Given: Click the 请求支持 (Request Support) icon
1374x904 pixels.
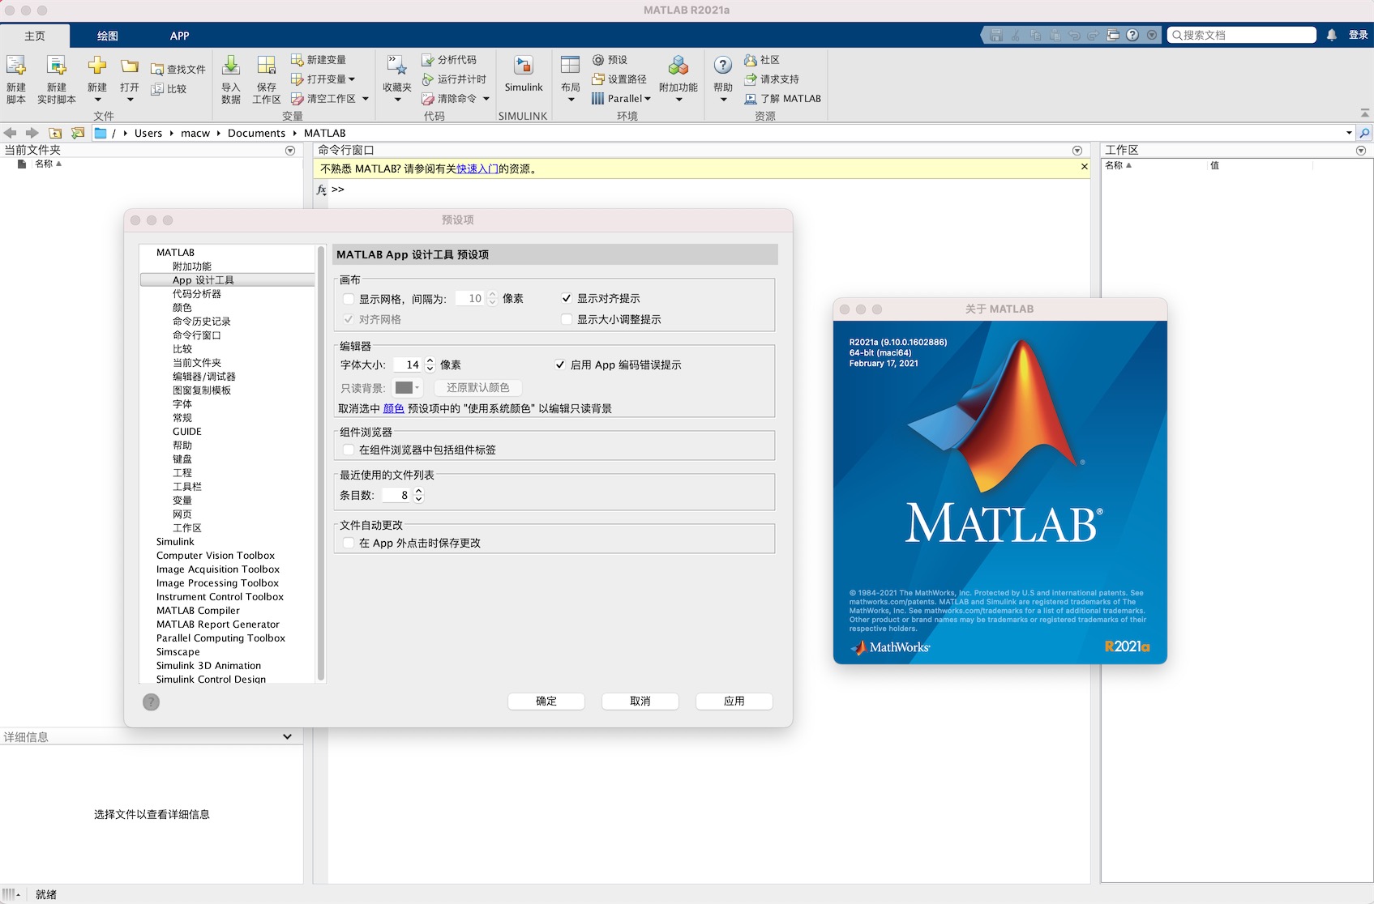Looking at the screenshot, I should click(x=751, y=79).
